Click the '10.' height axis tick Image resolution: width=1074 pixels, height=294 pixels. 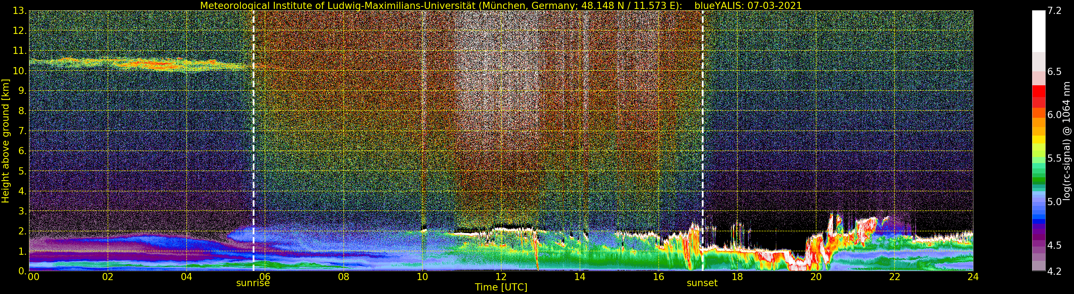click(x=20, y=71)
